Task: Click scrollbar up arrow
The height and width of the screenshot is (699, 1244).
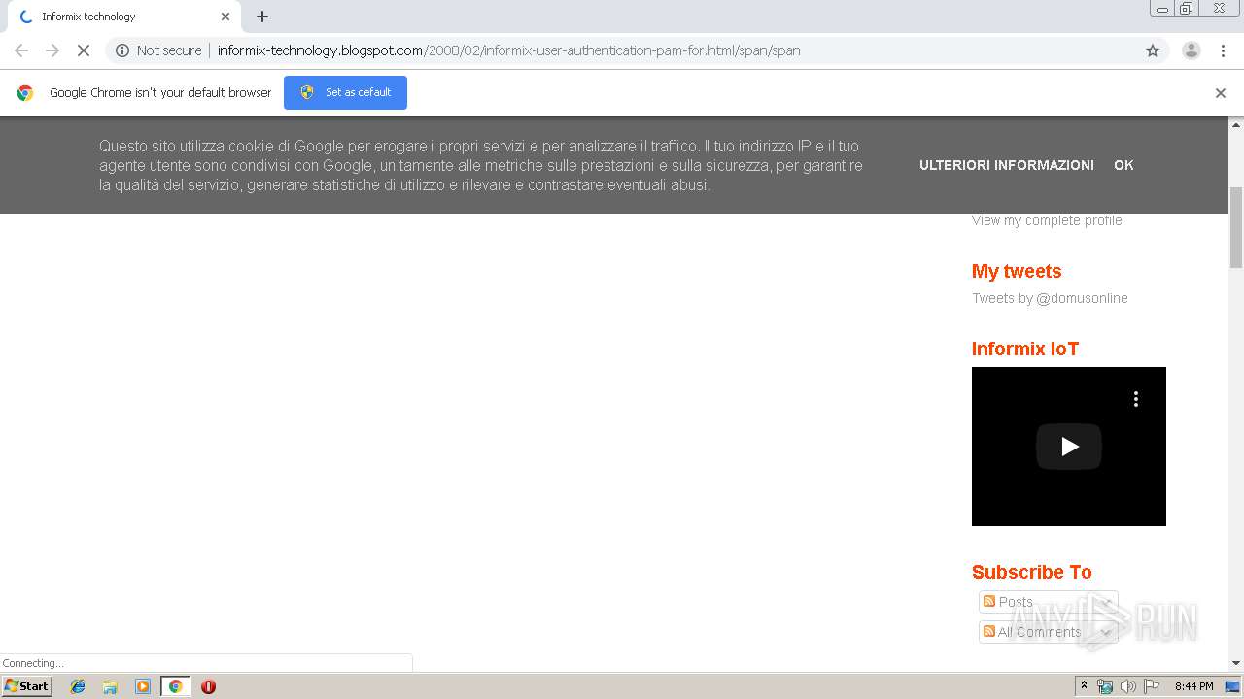Action: coord(1236,125)
